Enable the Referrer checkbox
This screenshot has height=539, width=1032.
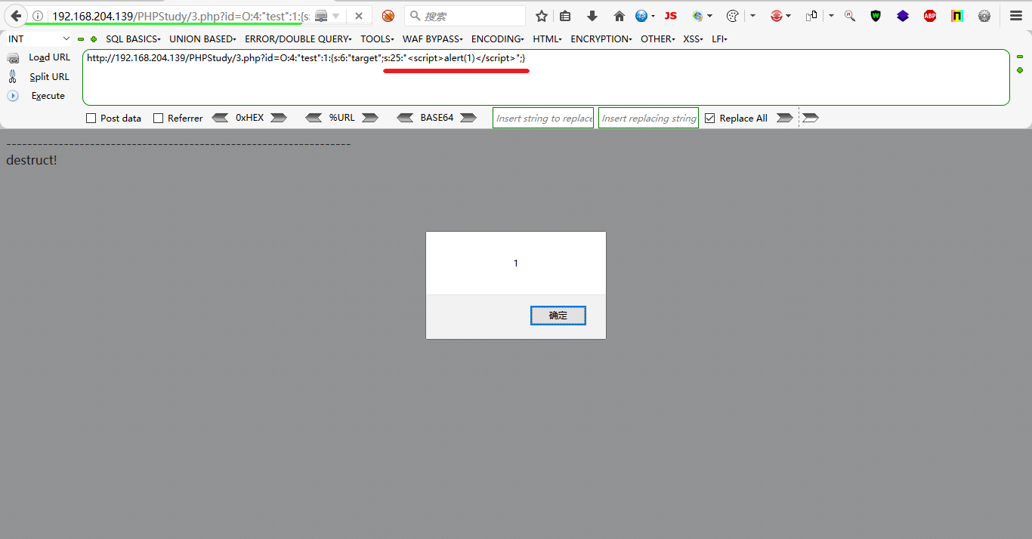point(158,117)
